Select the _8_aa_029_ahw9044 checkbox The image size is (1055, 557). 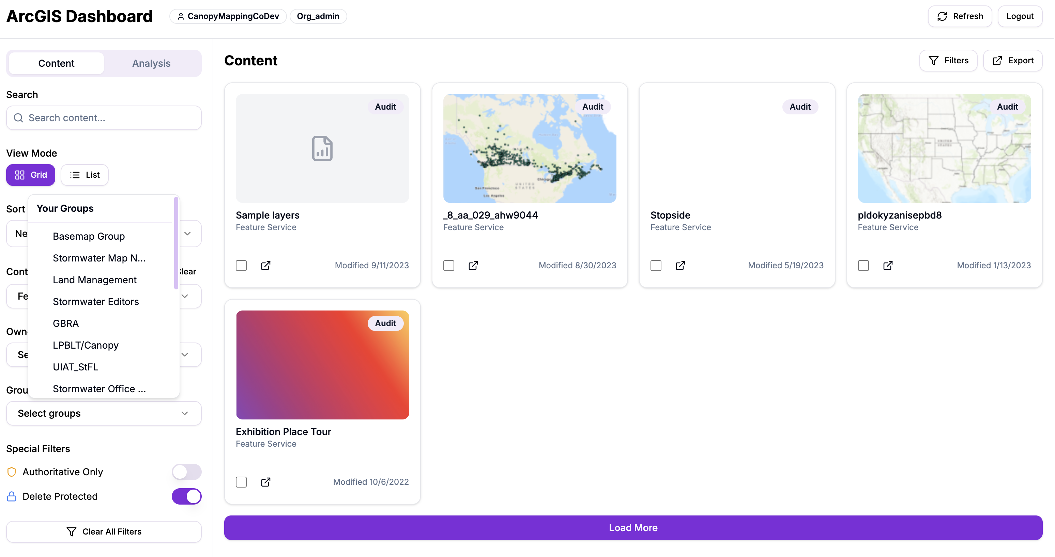tap(448, 266)
